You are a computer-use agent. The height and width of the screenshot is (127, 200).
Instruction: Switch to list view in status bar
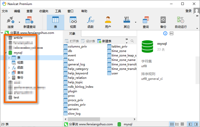(177, 124)
